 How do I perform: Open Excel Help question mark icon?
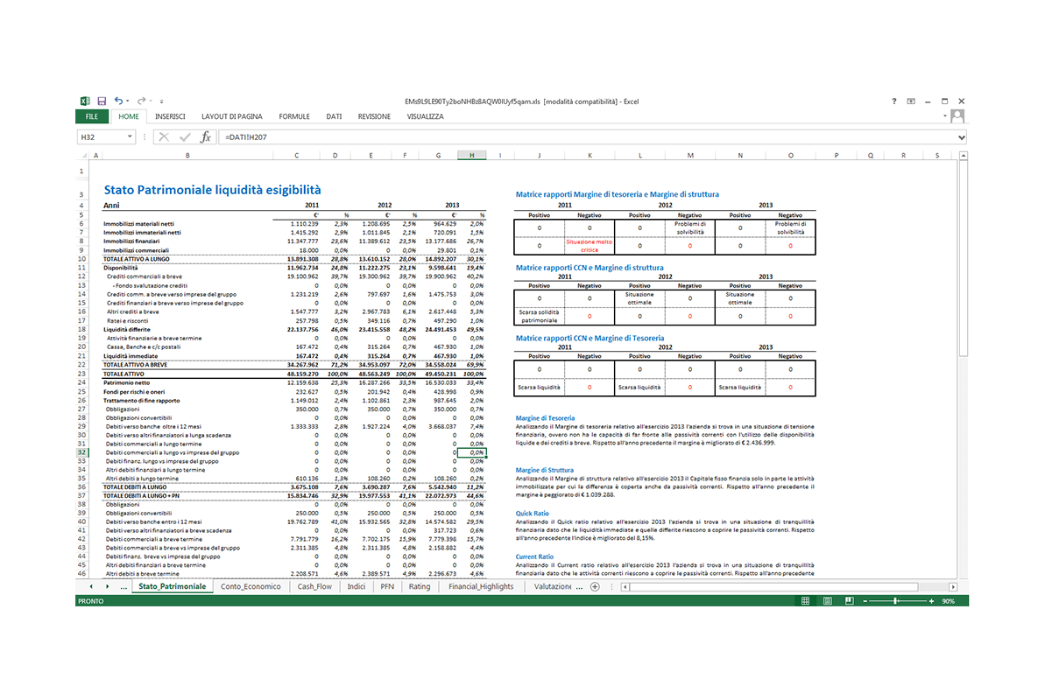(x=893, y=101)
